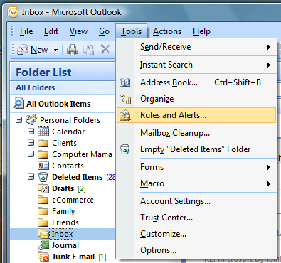
Task: Close the Tools menu via its header
Action: pyautogui.click(x=131, y=31)
